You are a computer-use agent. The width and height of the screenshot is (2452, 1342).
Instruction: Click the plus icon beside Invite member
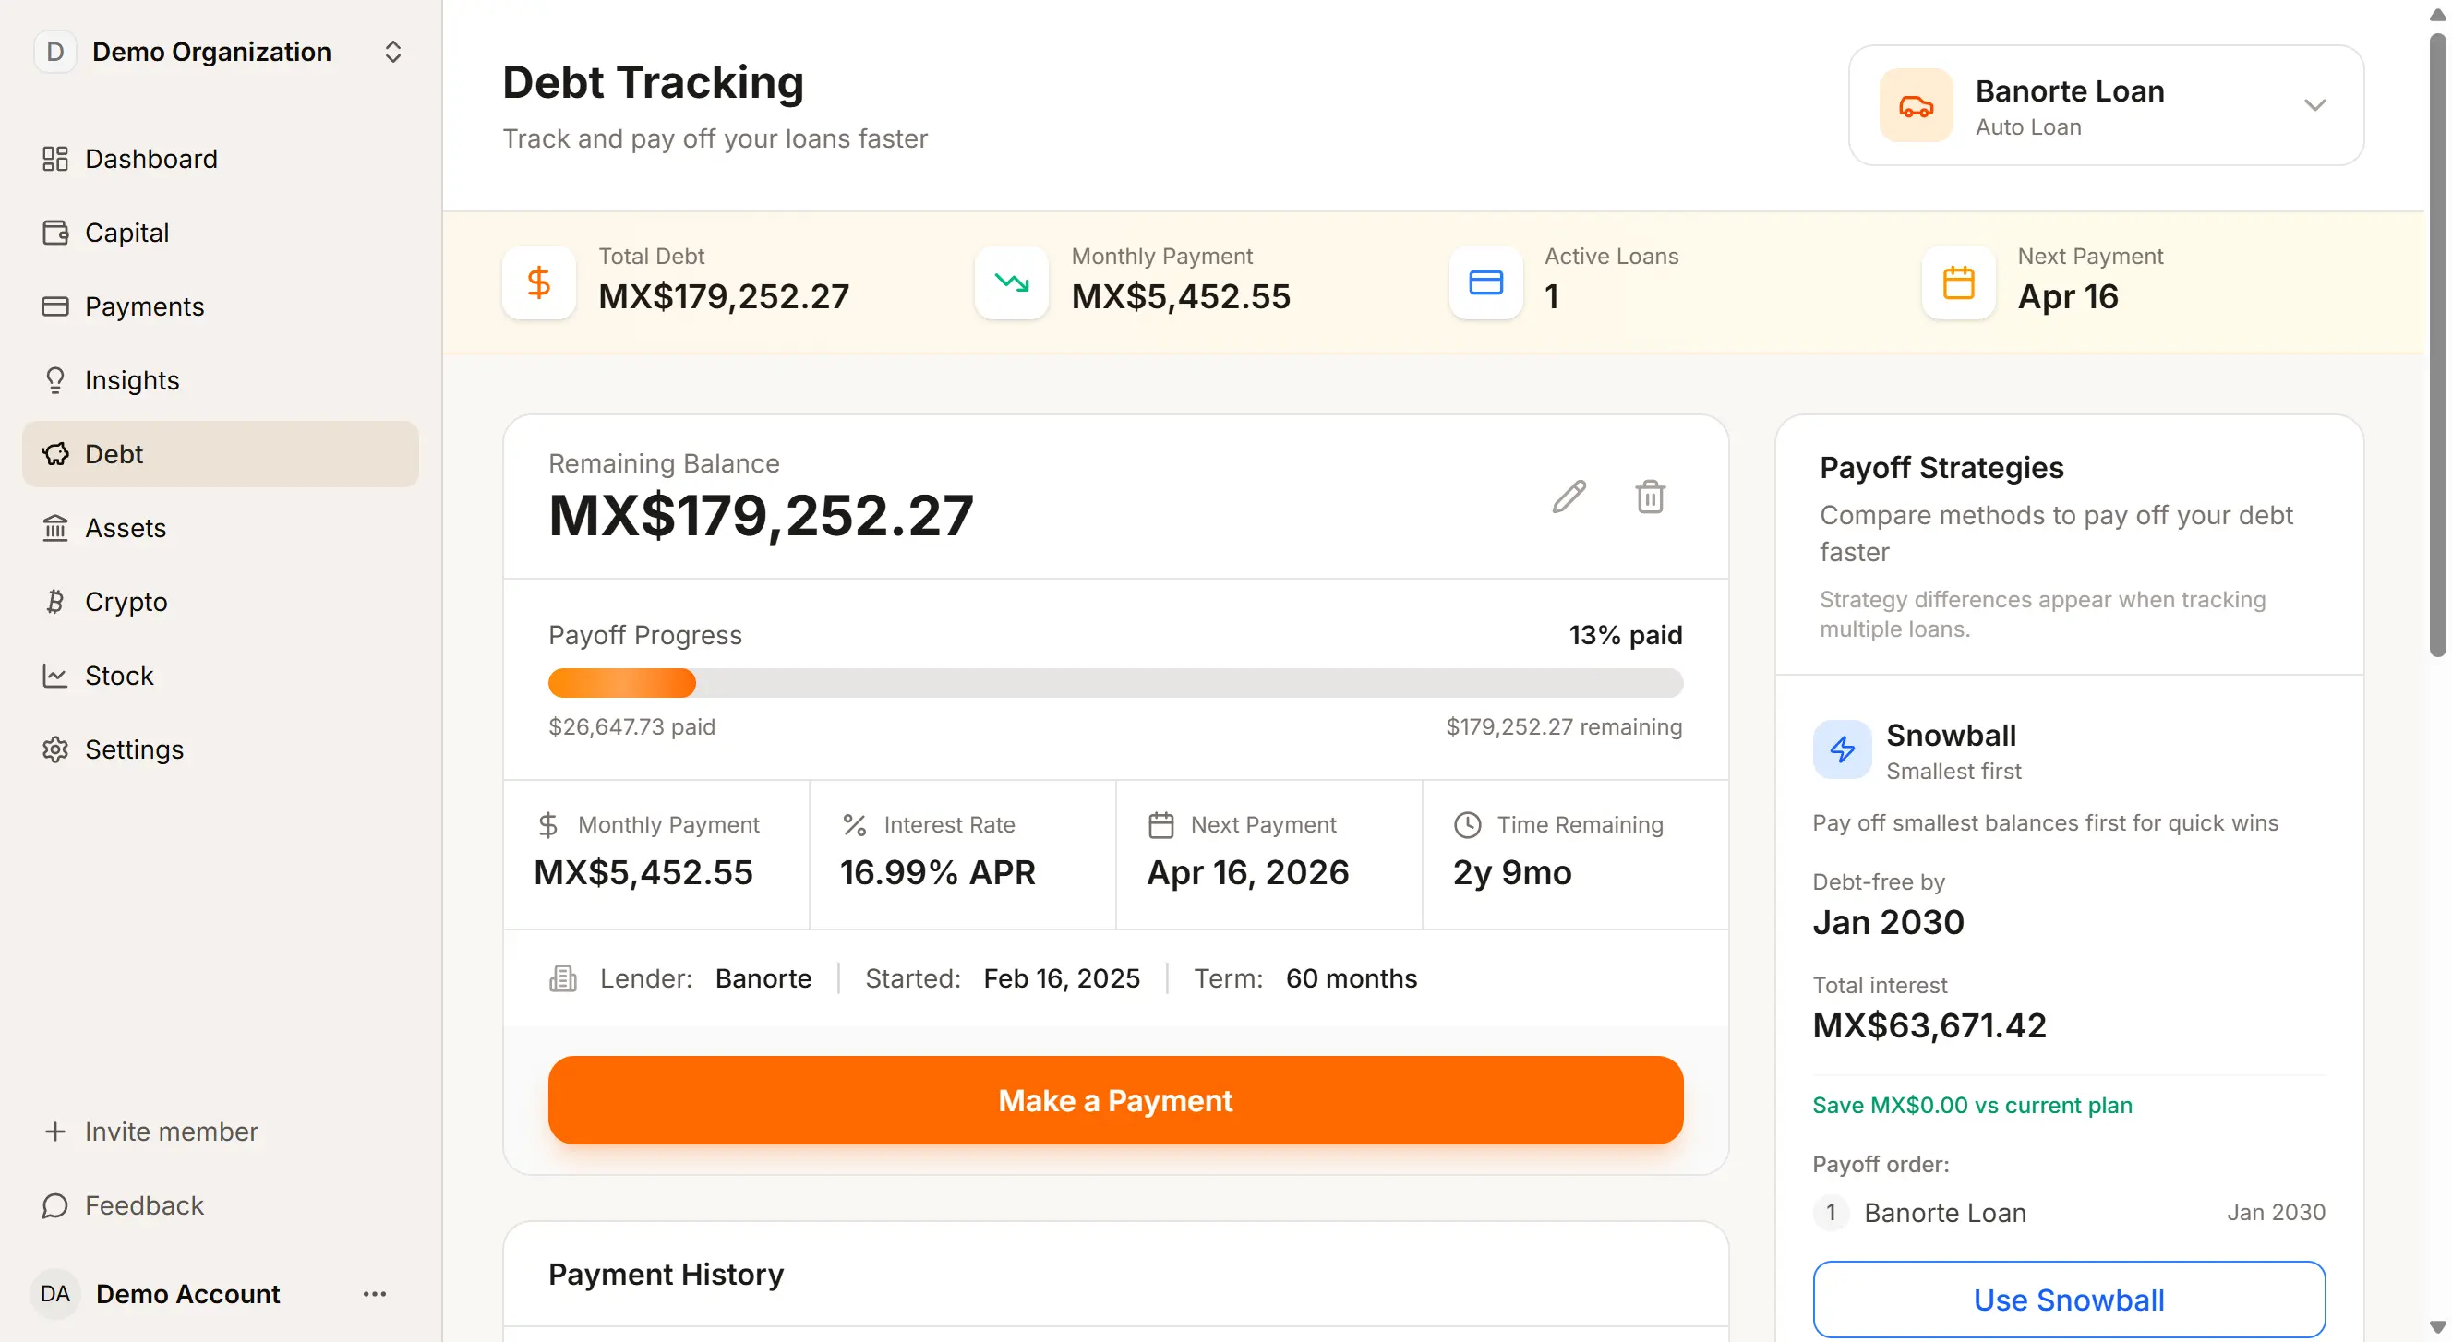click(55, 1132)
